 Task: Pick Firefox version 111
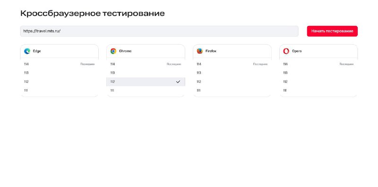232,90
